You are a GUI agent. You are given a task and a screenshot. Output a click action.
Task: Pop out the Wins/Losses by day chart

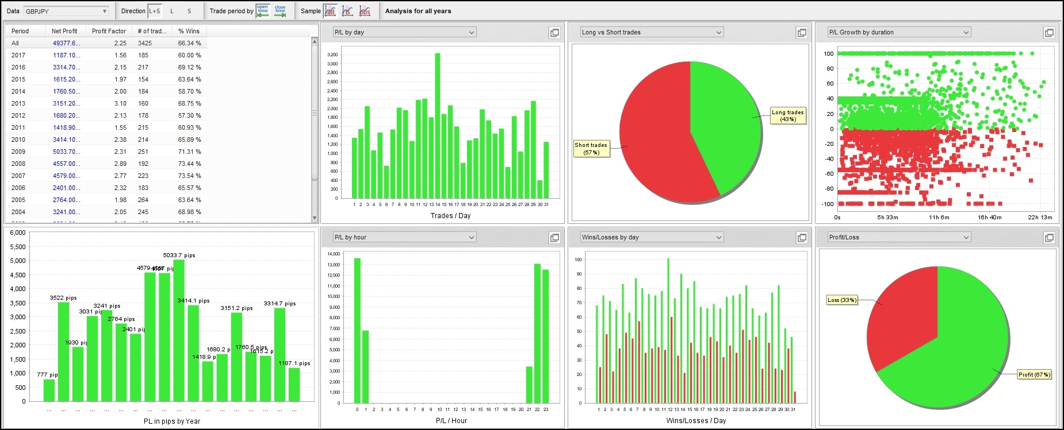[x=802, y=238]
